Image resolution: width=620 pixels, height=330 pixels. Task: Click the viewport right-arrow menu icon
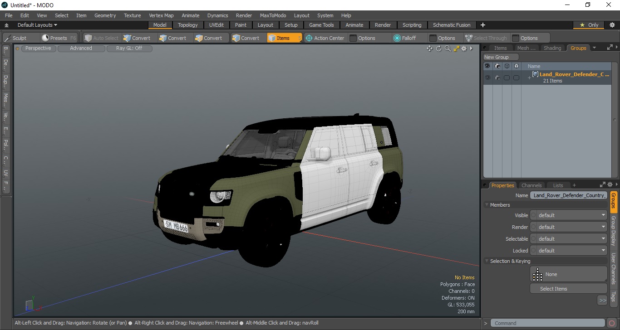[x=471, y=49]
